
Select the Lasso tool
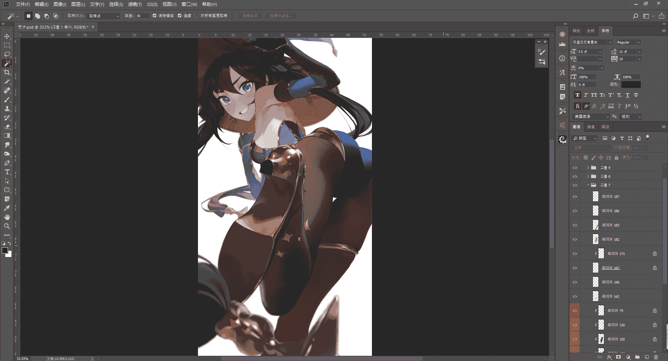[7, 55]
